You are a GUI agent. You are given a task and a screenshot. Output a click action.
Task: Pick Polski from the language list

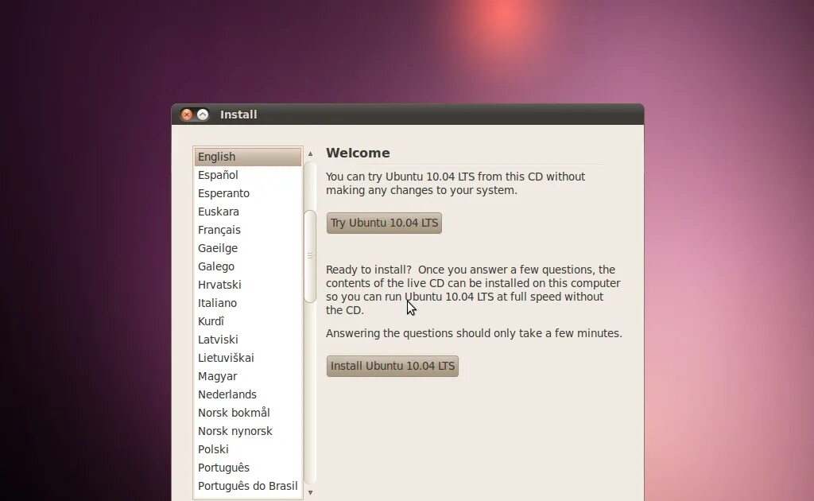[x=248, y=449]
